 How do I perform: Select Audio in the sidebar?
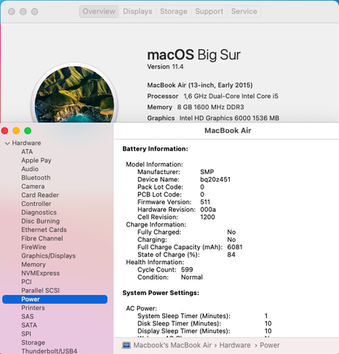30,169
